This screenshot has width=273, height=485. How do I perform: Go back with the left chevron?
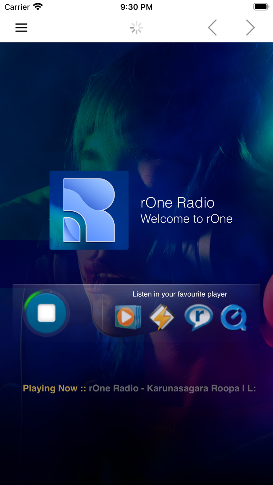coord(212,28)
